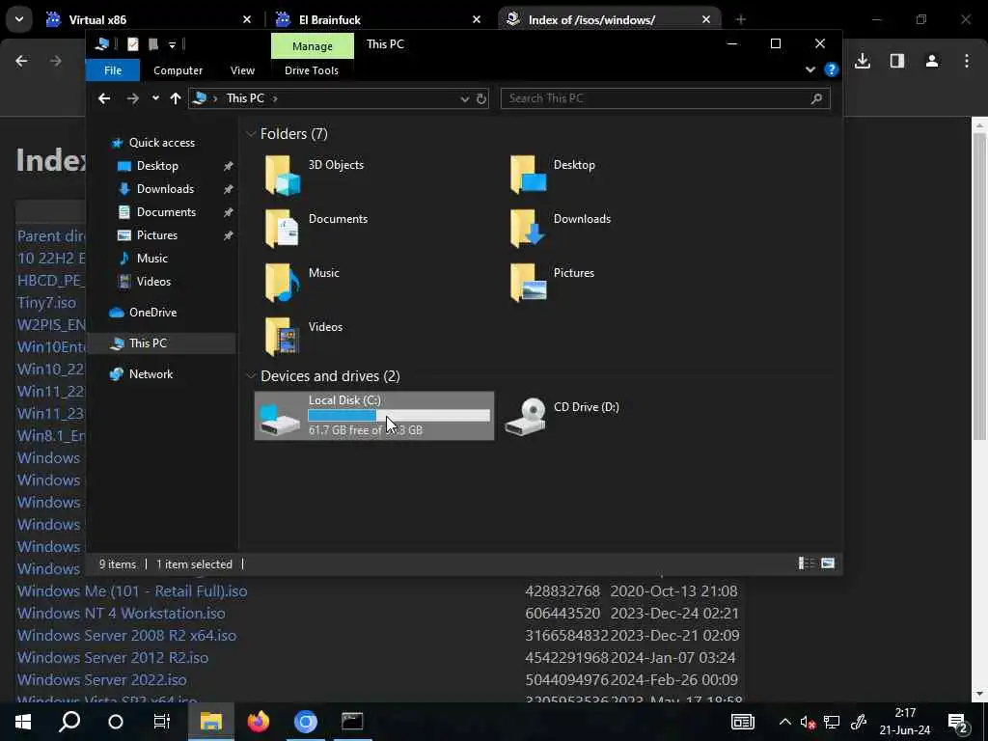Image resolution: width=988 pixels, height=741 pixels.
Task: Refresh the This PC address bar
Action: [x=481, y=98]
